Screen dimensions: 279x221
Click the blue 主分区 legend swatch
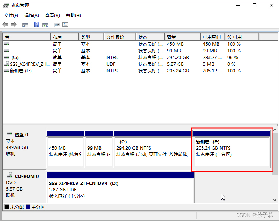[28, 207]
